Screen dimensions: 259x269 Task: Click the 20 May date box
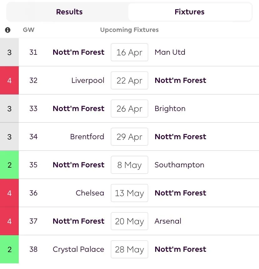(x=129, y=221)
